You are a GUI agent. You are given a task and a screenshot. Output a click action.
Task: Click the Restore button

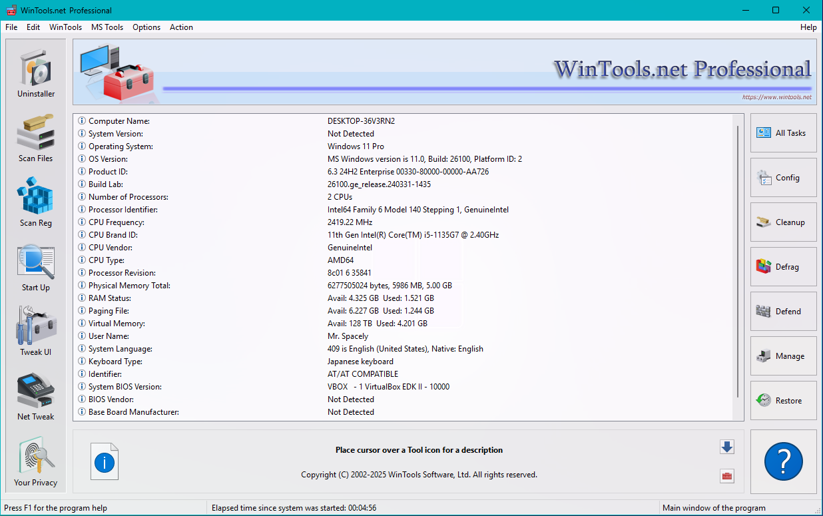tap(784, 401)
